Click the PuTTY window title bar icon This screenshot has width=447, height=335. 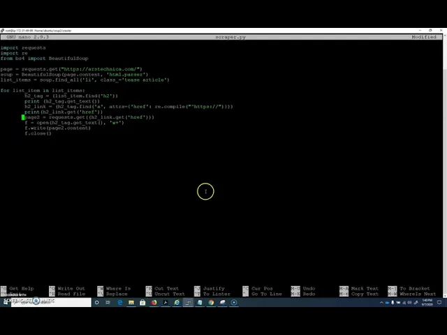2,31
